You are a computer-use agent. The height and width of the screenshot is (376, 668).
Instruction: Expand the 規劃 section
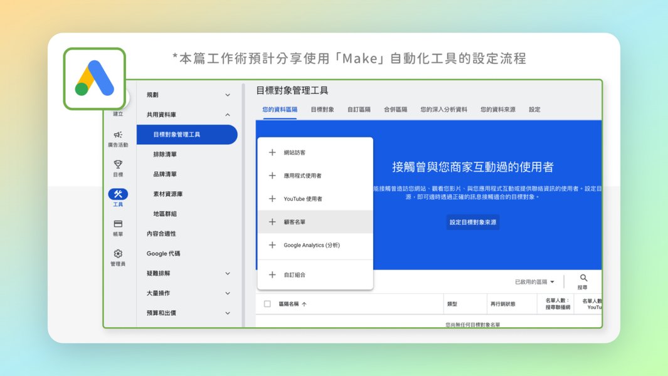(x=228, y=95)
